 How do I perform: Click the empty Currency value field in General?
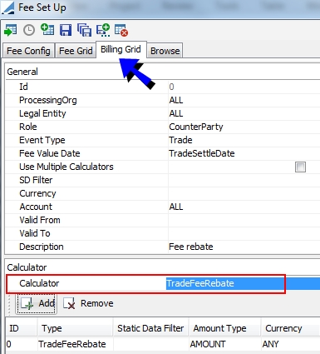click(x=244, y=193)
